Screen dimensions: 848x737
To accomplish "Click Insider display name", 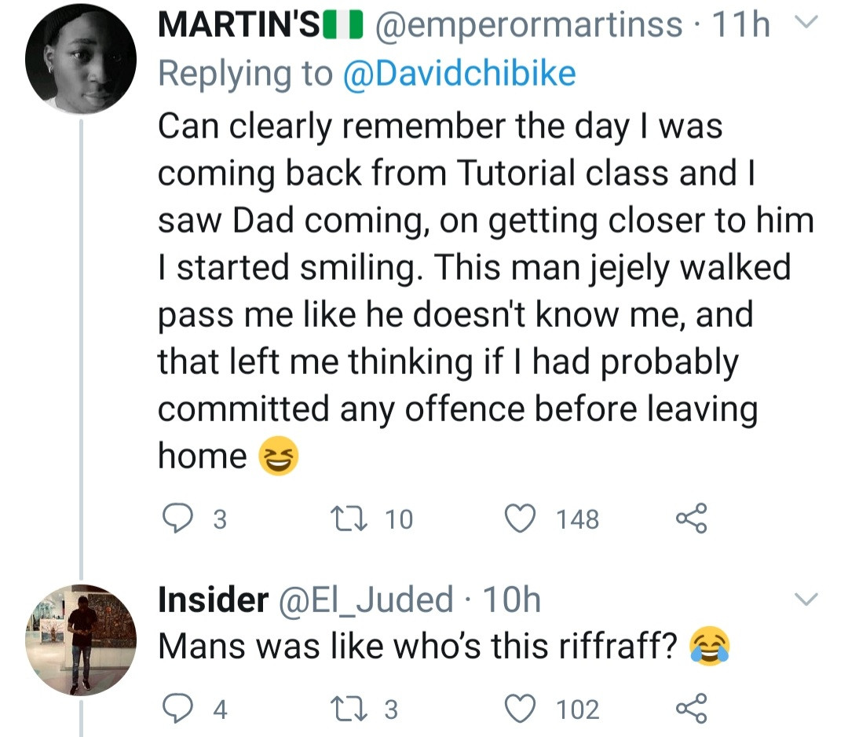I will pos(213,601).
